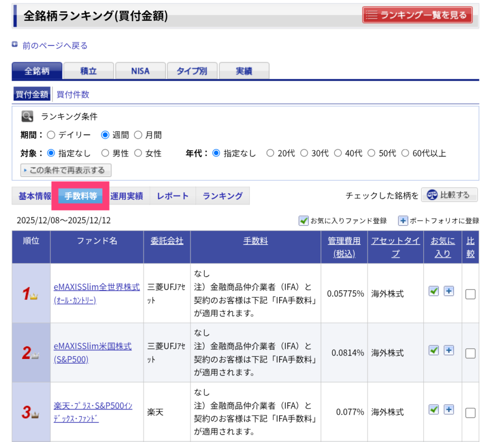The image size is (492, 442).
Task: Switch to 買付件数 sub-tab
Action: (73, 95)
